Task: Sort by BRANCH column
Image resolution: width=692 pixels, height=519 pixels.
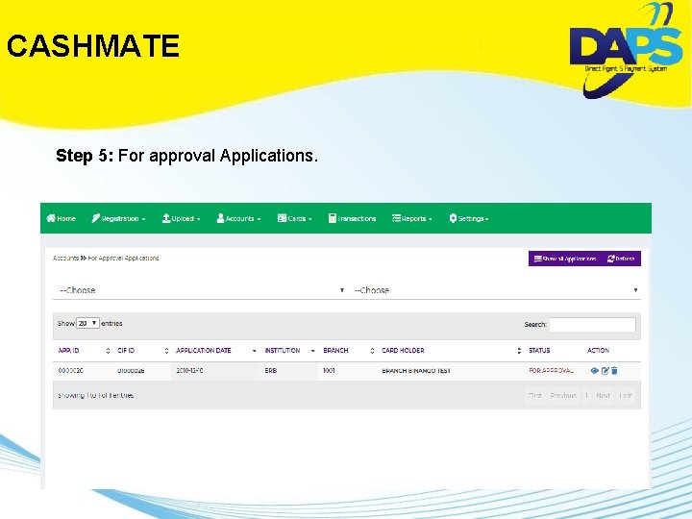Action: pyautogui.click(x=349, y=351)
